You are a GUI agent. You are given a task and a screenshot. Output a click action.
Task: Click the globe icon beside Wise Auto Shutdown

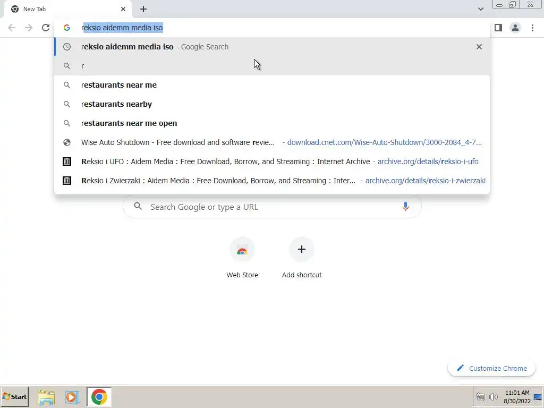click(x=66, y=142)
